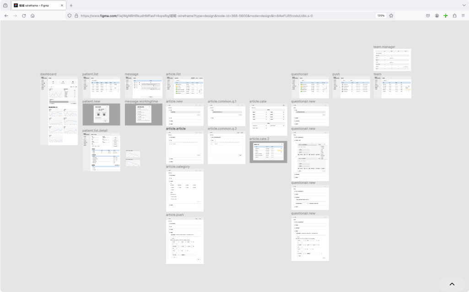
Task: Select the article.cate.2 frame
Action: click(268, 152)
